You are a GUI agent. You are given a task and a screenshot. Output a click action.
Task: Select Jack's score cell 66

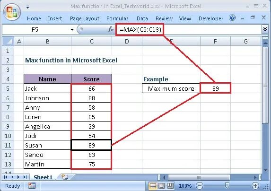point(92,88)
